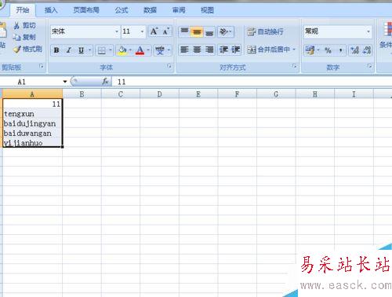This screenshot has width=392, height=297.
Task: Align text left
Action: point(184,49)
